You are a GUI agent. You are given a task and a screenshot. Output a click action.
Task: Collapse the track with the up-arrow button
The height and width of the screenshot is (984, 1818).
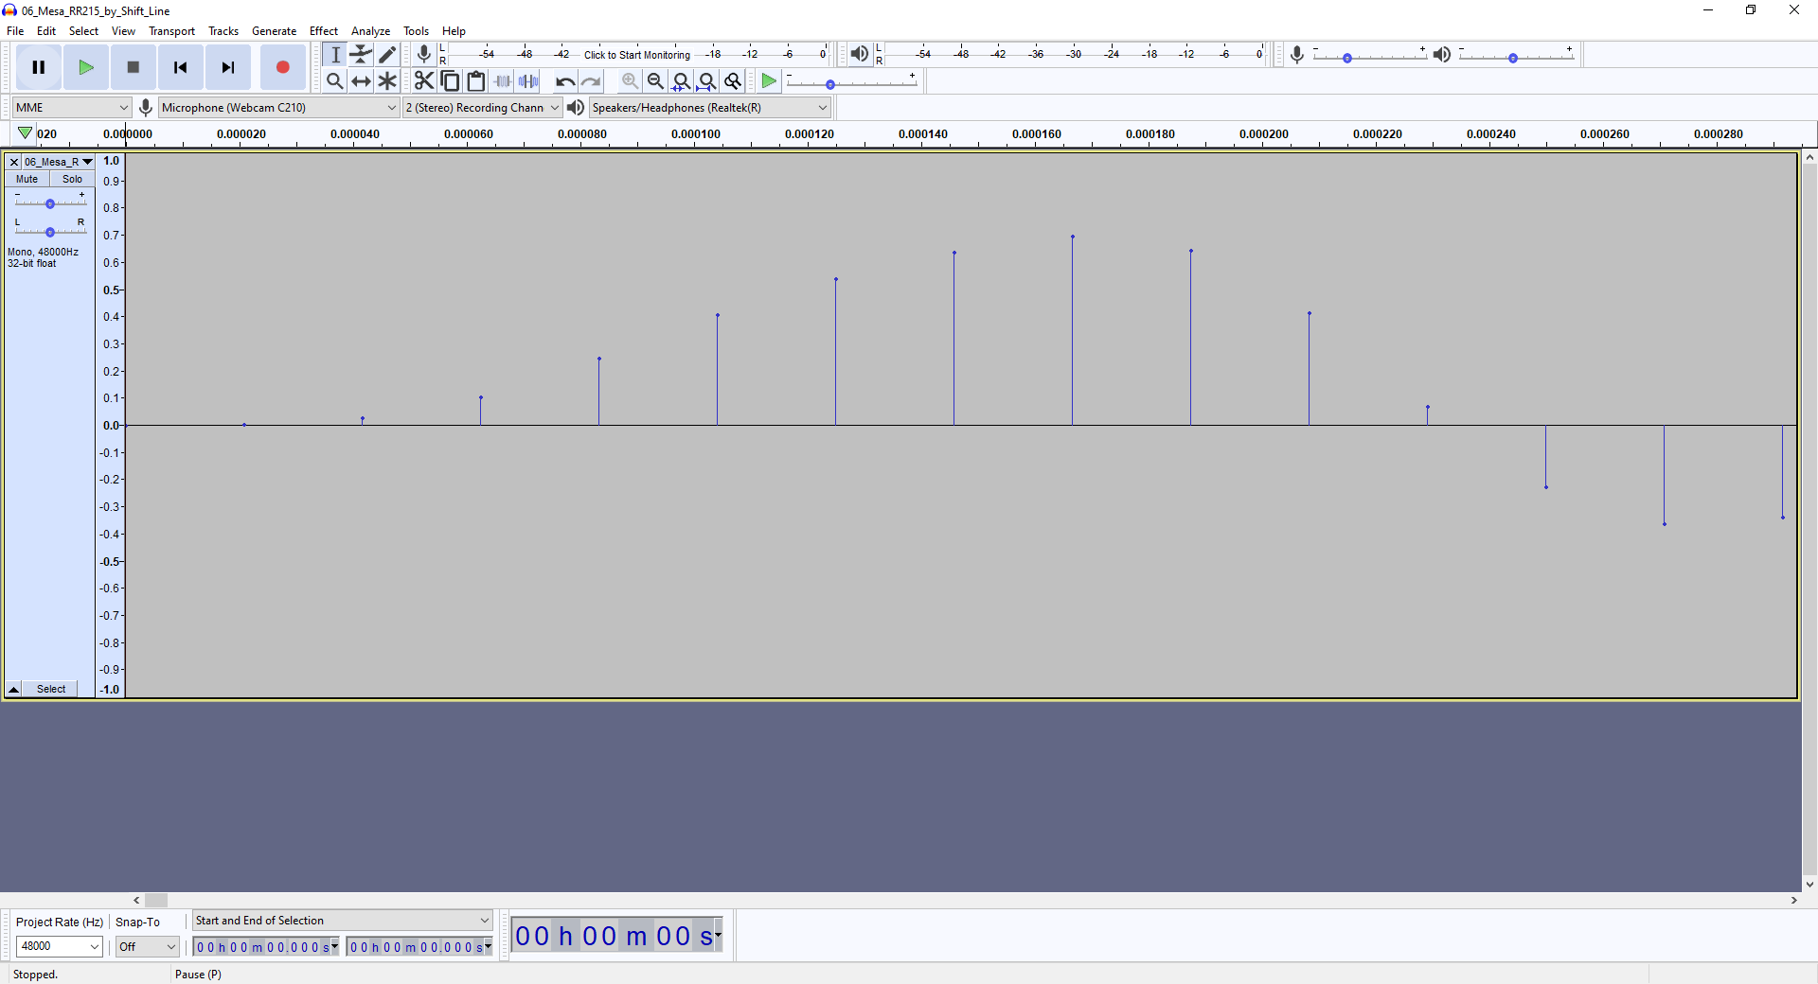pos(13,689)
